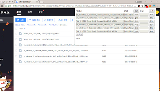Click the Baidu cloud favicon on the active tab
This screenshot has width=160, height=100.
pos(17,2)
